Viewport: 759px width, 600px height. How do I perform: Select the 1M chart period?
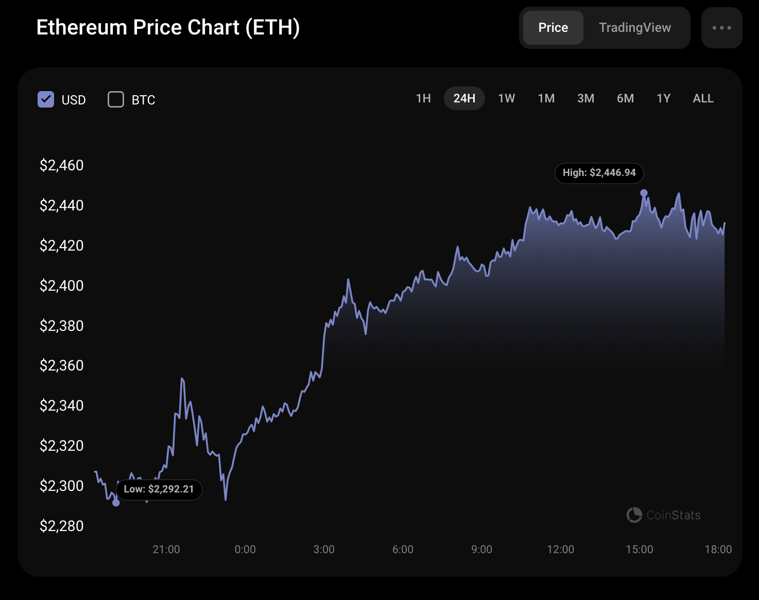tap(546, 98)
